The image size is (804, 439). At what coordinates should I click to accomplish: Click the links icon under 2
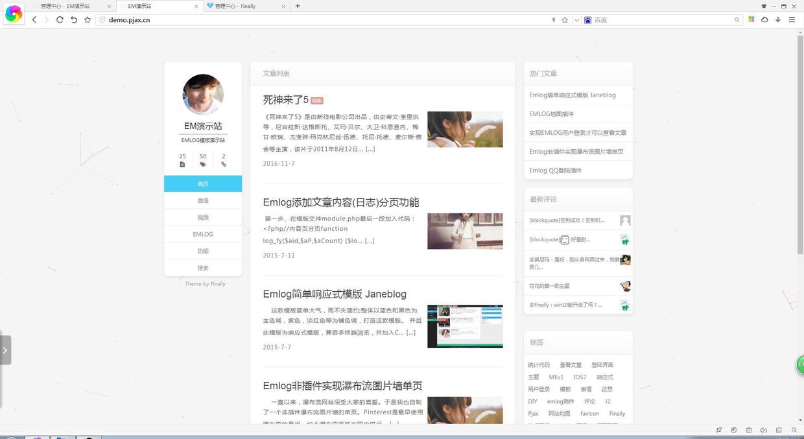(x=224, y=165)
